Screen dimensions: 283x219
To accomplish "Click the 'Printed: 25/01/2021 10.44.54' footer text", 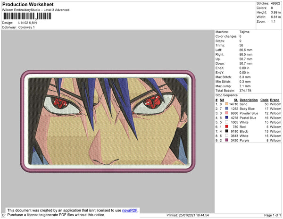I will point(188,215).
